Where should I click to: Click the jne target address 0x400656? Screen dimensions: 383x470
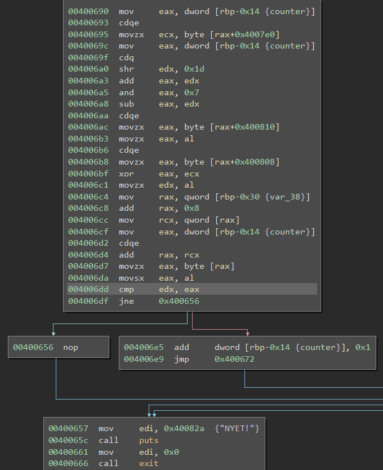coord(179,301)
